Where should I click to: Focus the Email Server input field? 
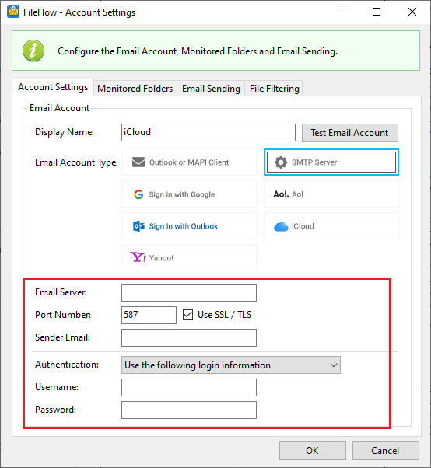coord(189,292)
